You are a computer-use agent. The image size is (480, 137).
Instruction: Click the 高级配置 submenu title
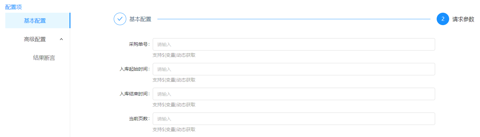35,39
